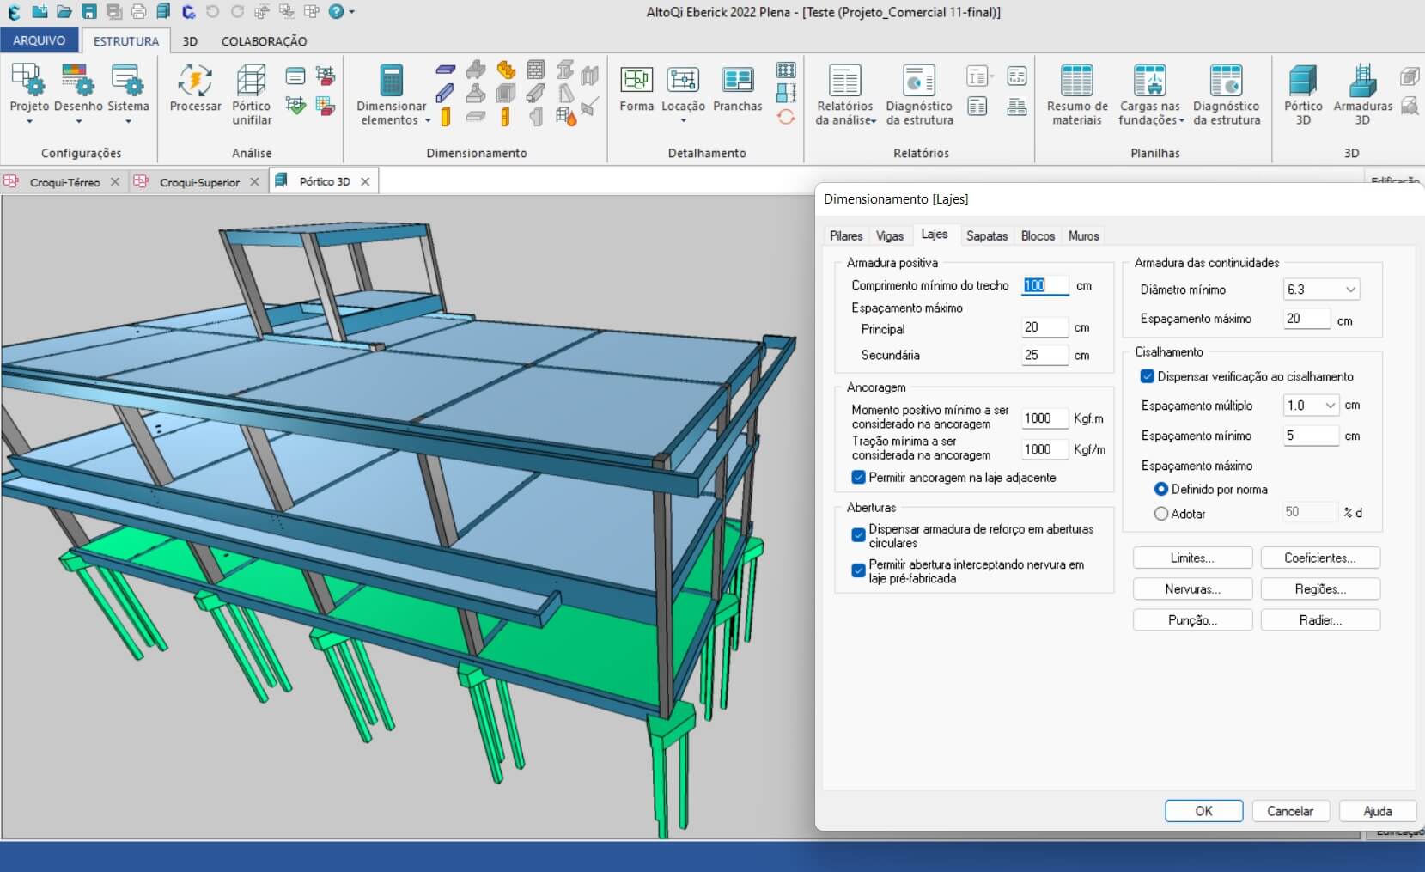The width and height of the screenshot is (1425, 872).
Task: Open the Croqui-Superior document tab
Action: click(x=199, y=182)
